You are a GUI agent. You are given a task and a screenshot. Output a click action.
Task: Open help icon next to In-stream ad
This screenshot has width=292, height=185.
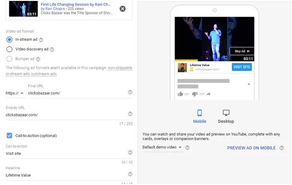tap(41, 39)
